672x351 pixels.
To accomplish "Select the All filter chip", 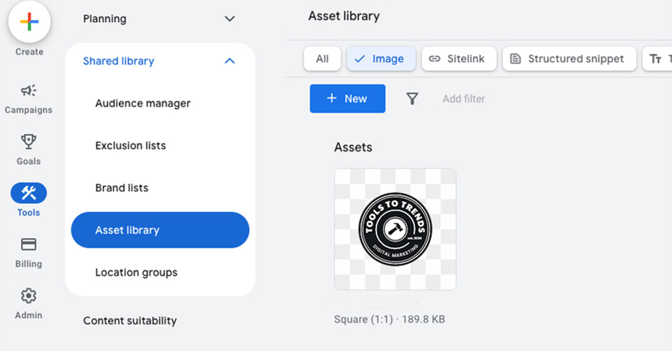I will click(x=322, y=59).
